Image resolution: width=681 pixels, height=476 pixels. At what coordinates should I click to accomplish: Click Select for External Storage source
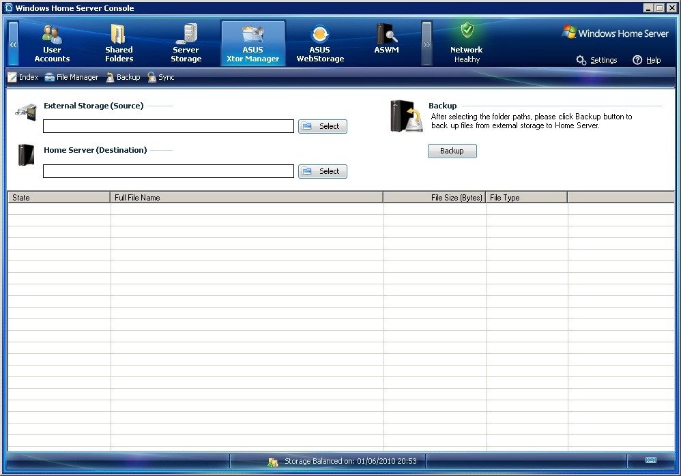322,126
